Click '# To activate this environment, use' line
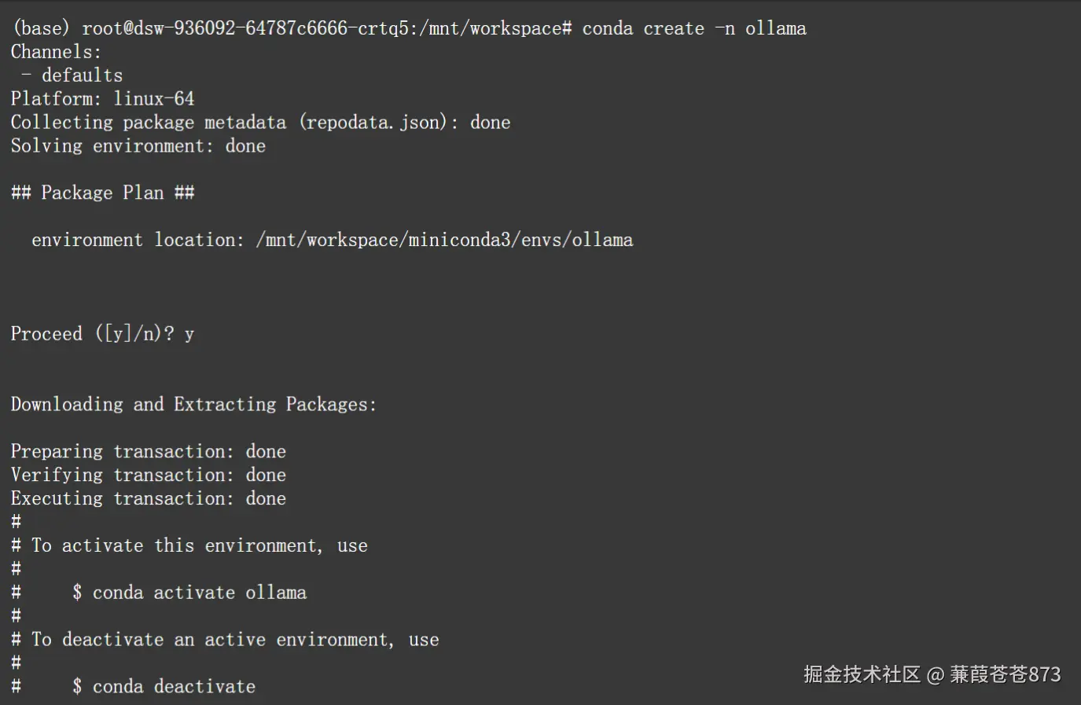Image resolution: width=1081 pixels, height=705 pixels. 189,546
